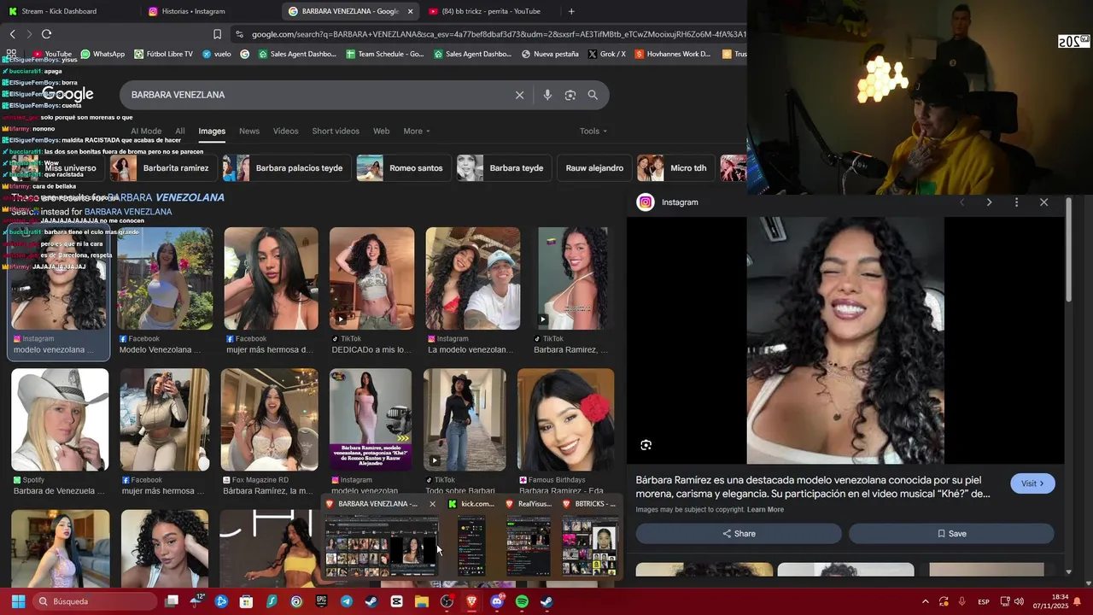Select the All results tab
The height and width of the screenshot is (615, 1093).
180,131
